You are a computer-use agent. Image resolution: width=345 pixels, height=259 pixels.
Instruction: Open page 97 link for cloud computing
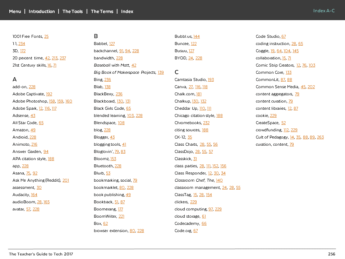coord(211,209)
